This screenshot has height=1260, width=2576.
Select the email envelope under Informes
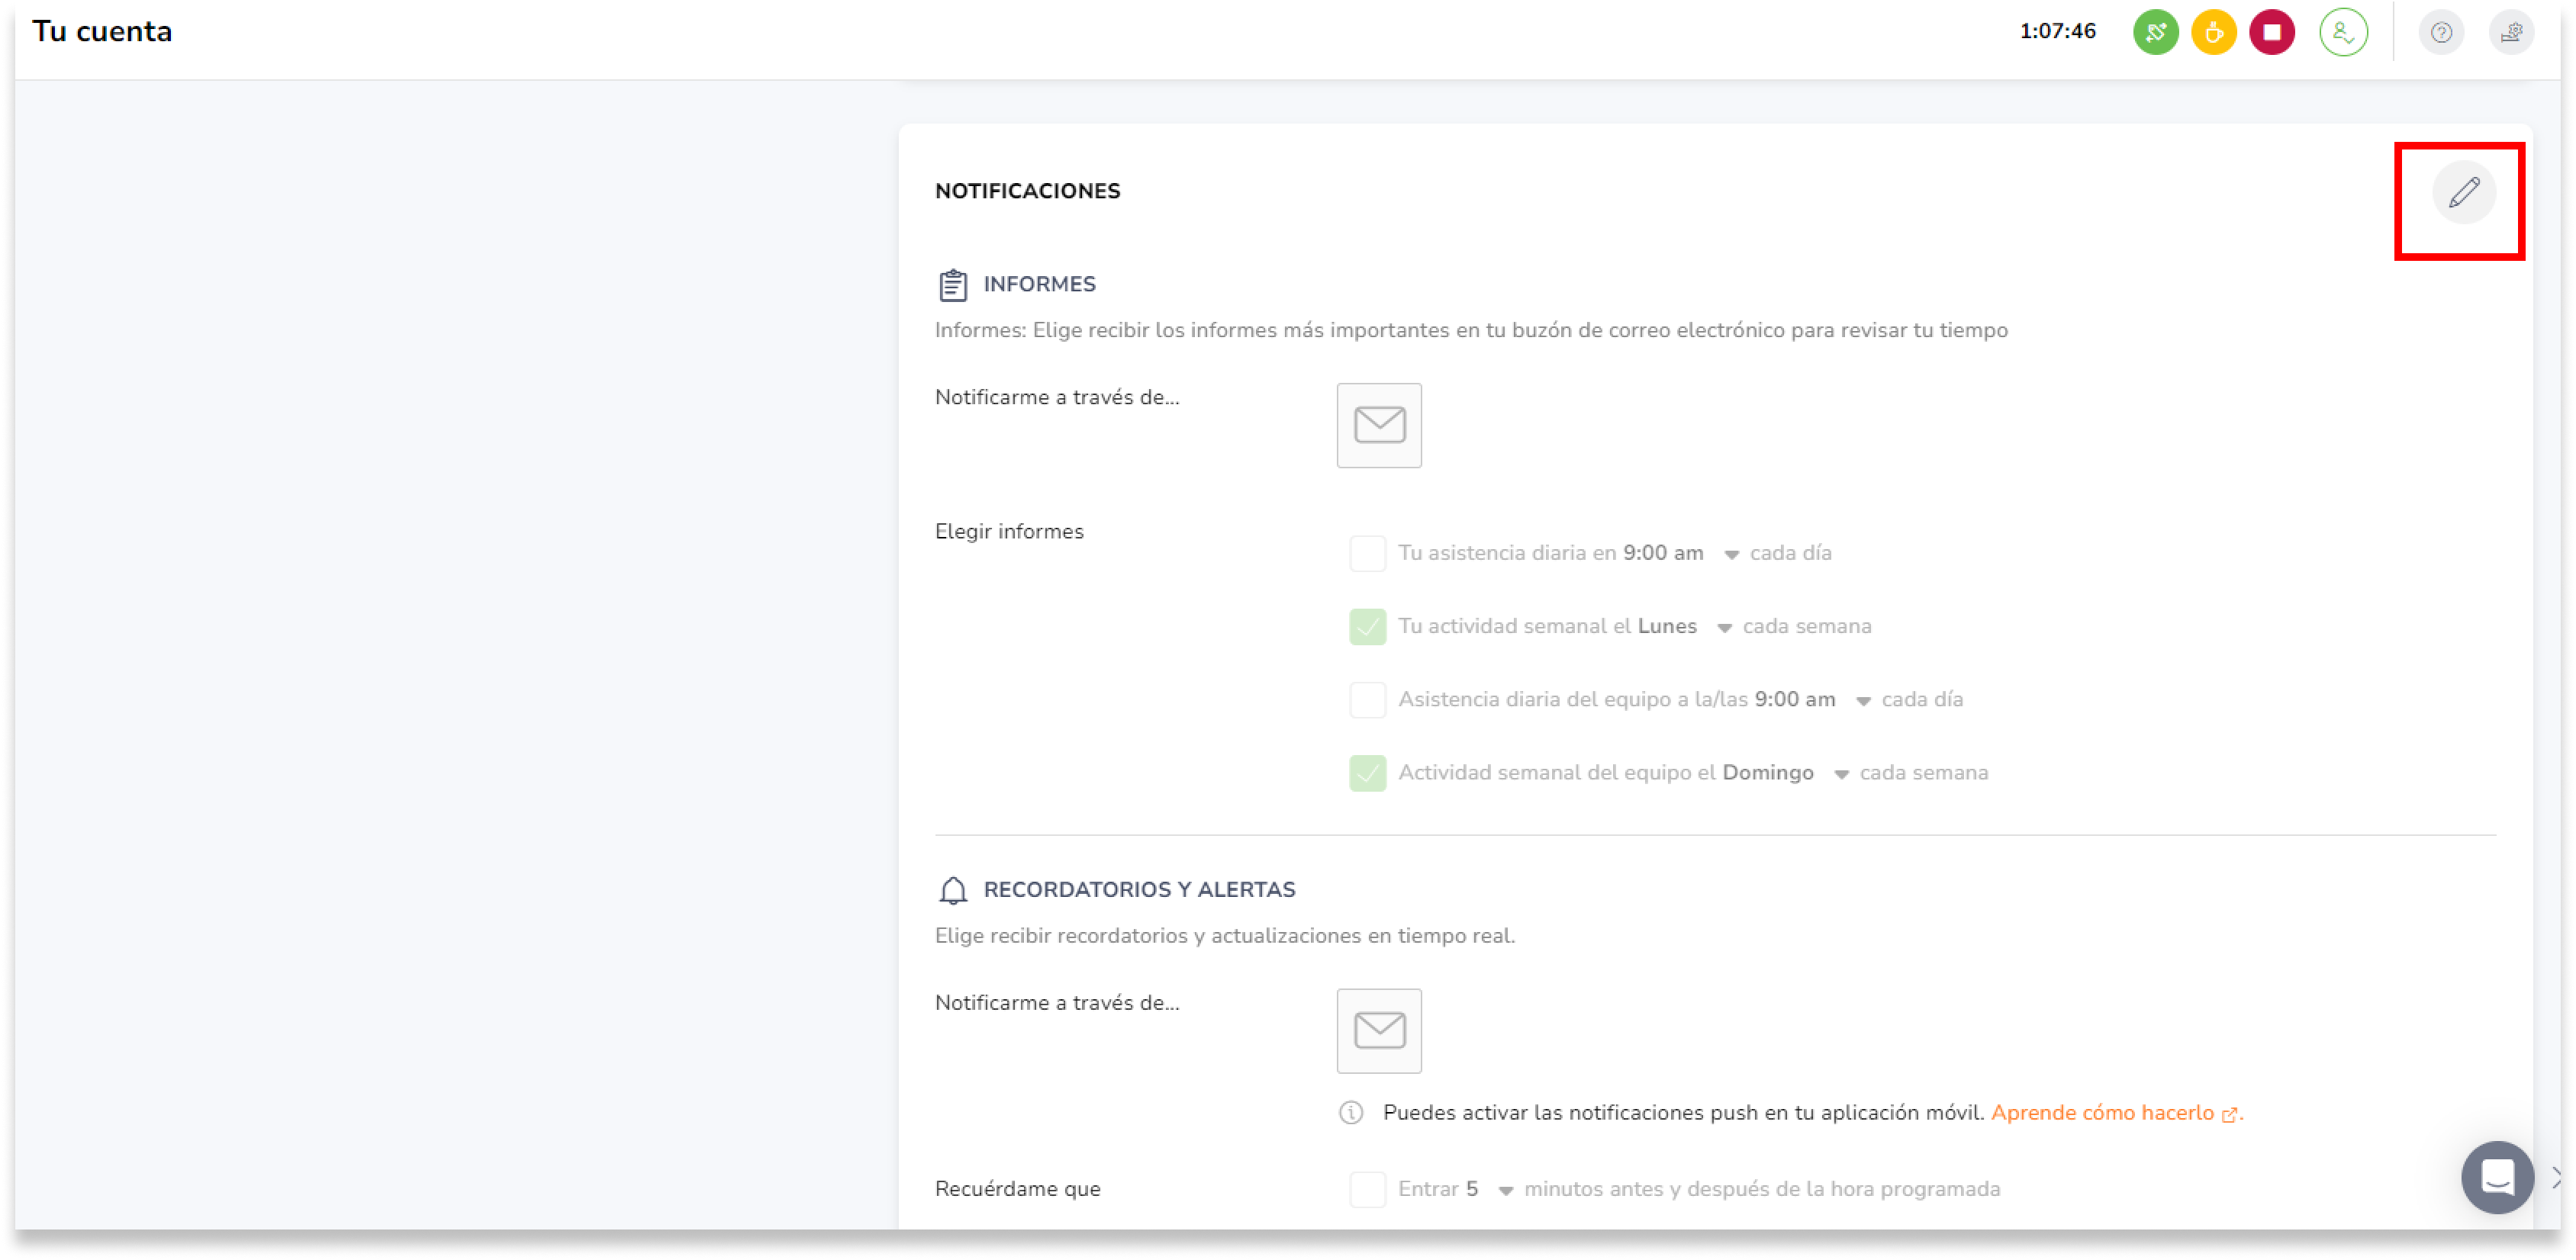(x=1379, y=426)
